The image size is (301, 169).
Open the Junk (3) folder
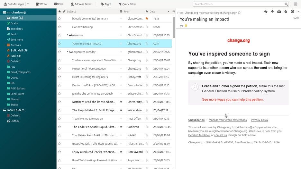click(x=14, y=56)
